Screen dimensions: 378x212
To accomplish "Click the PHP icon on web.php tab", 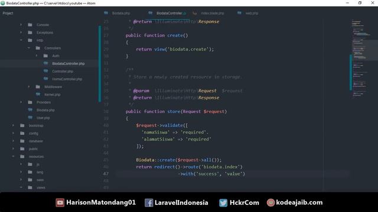I will 239,13.
